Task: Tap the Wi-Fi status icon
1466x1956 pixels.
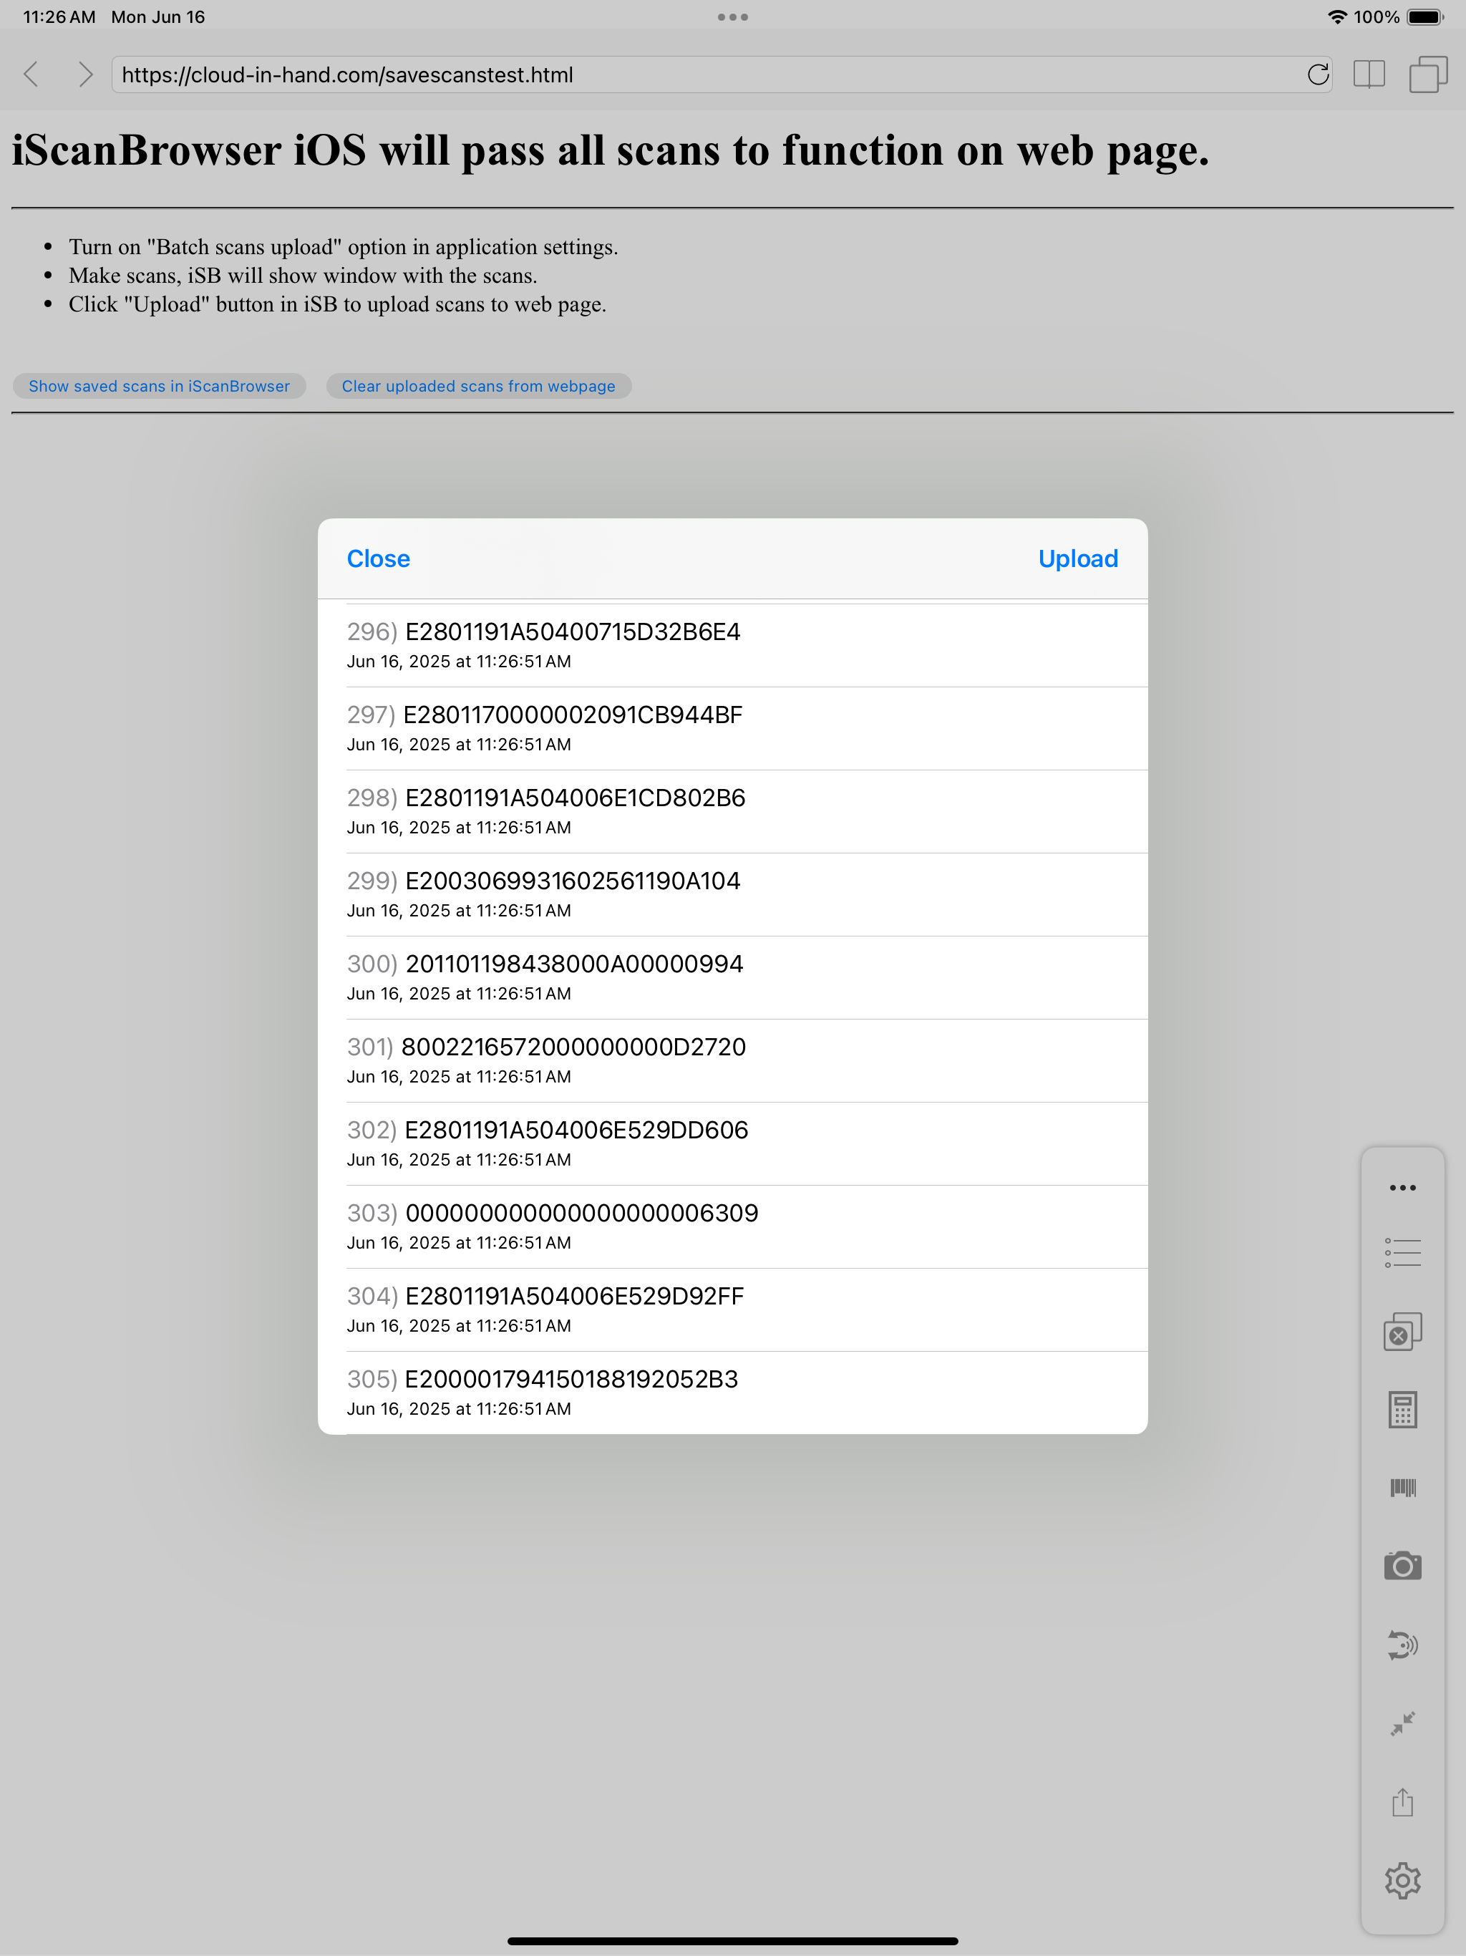Action: pos(1338,16)
